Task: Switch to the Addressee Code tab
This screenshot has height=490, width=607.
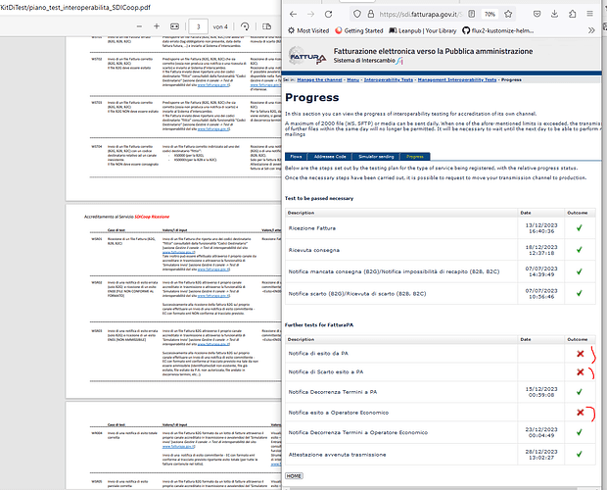Action: point(330,157)
